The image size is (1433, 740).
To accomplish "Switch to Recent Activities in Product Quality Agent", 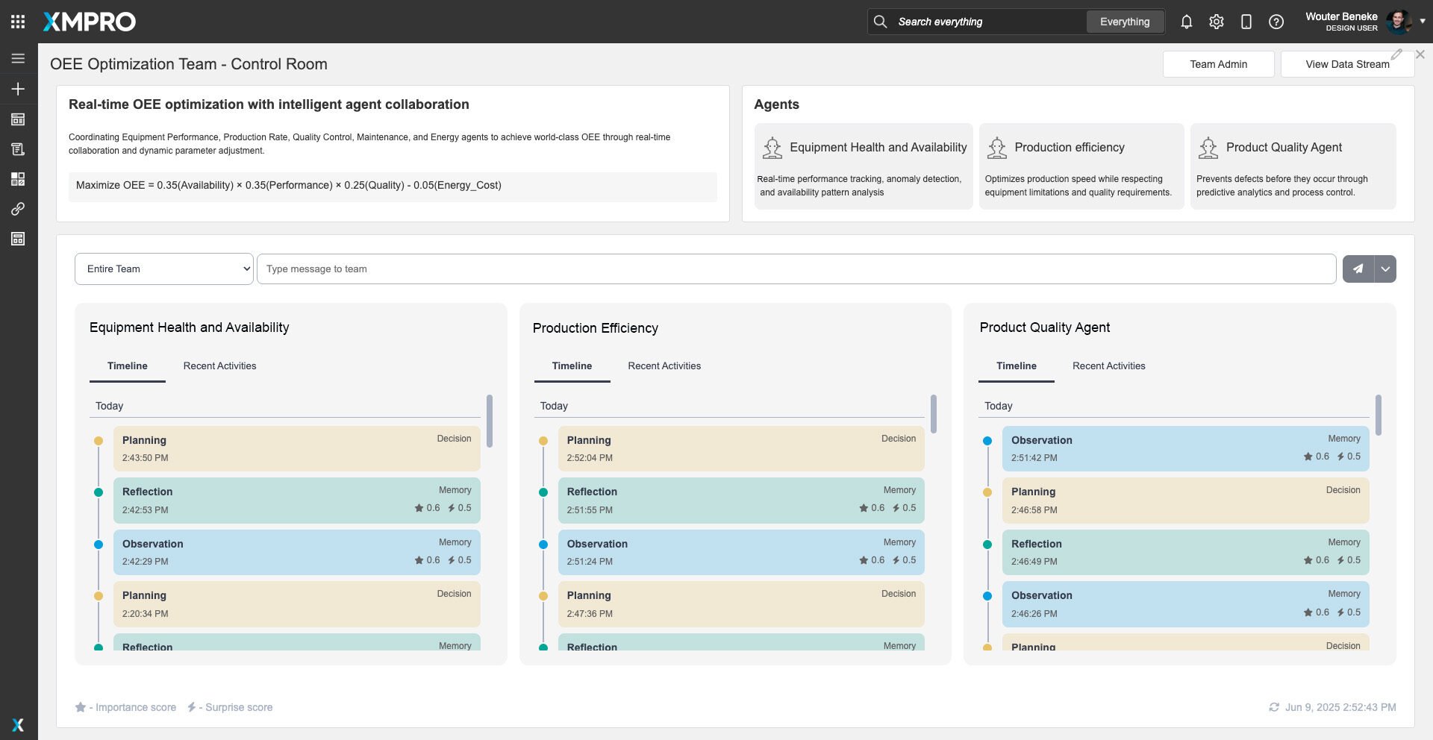I will [1108, 366].
